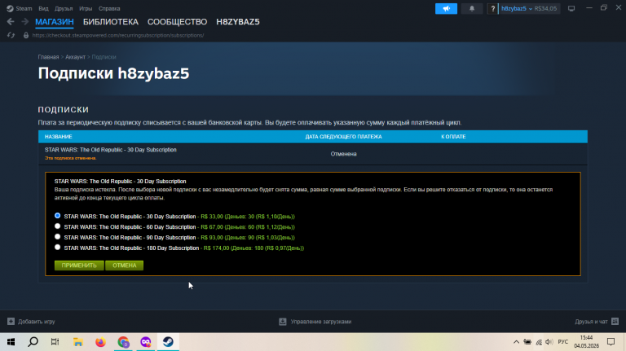Select the 180 Day Subscription option
Viewport: 626px width, 351px height.
pos(58,248)
